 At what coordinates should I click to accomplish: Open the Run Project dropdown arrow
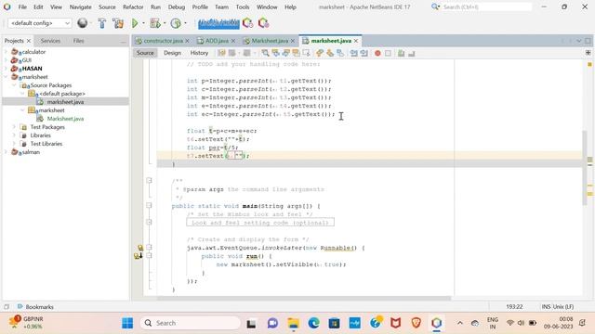143,23
